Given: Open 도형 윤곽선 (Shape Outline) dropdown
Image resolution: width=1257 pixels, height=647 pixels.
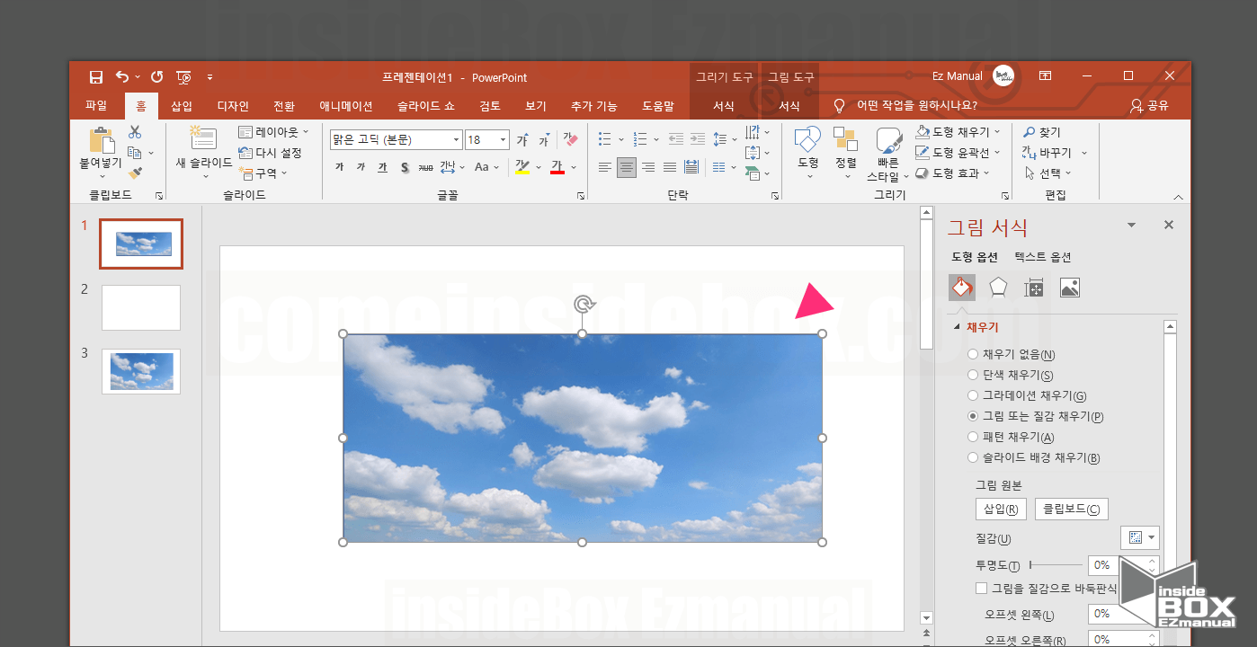Looking at the screenshot, I should pos(958,153).
